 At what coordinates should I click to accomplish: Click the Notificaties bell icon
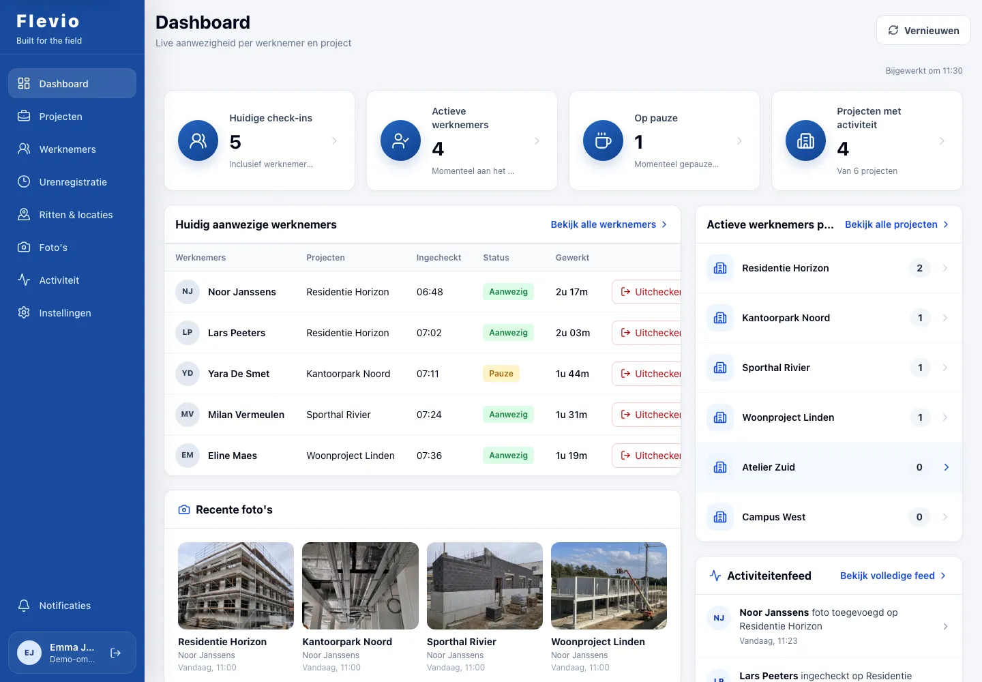click(24, 605)
